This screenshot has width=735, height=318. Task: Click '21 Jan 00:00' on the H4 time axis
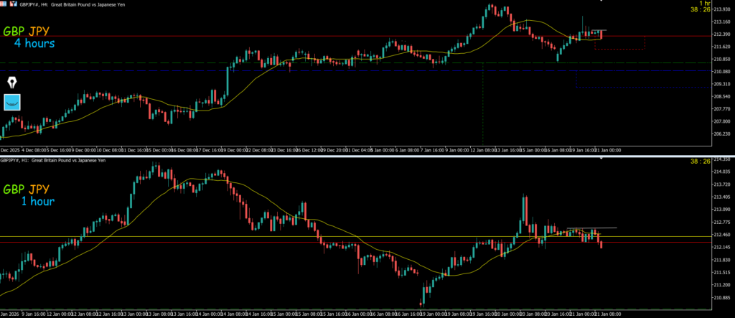608,150
